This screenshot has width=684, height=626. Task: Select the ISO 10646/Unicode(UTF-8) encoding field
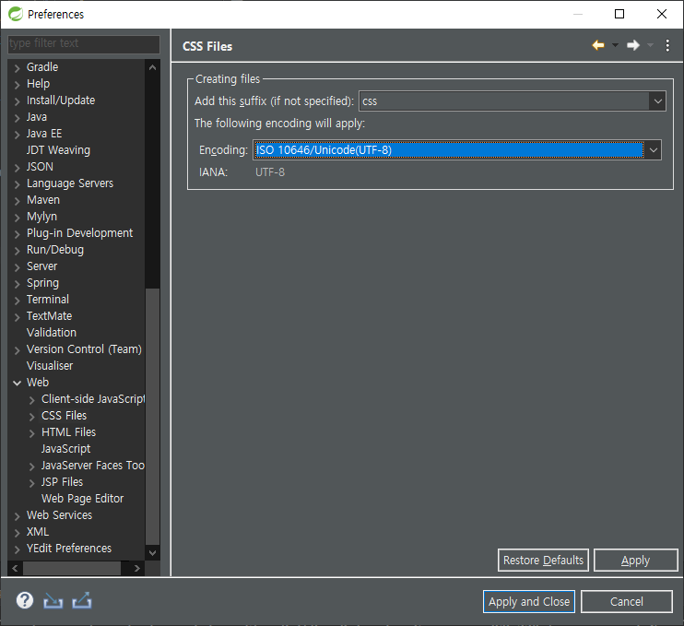pos(448,150)
